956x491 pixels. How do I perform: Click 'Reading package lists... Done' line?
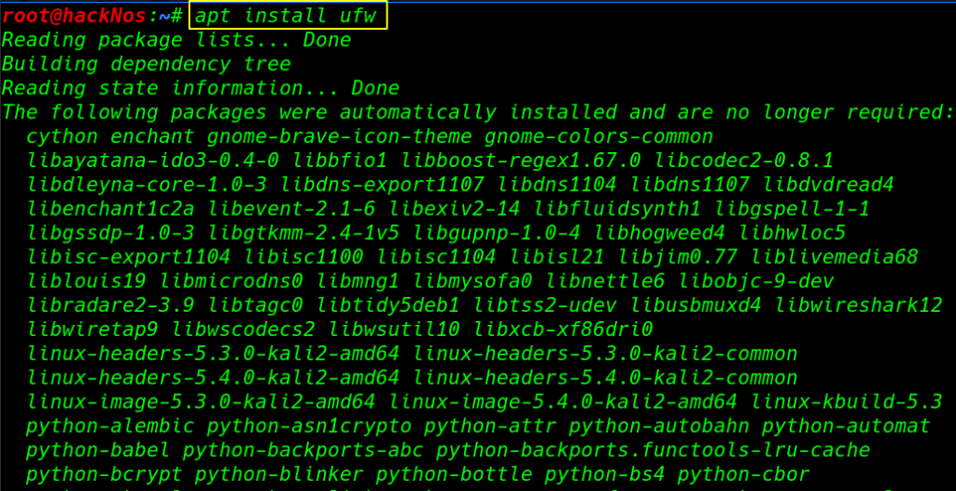coord(176,40)
